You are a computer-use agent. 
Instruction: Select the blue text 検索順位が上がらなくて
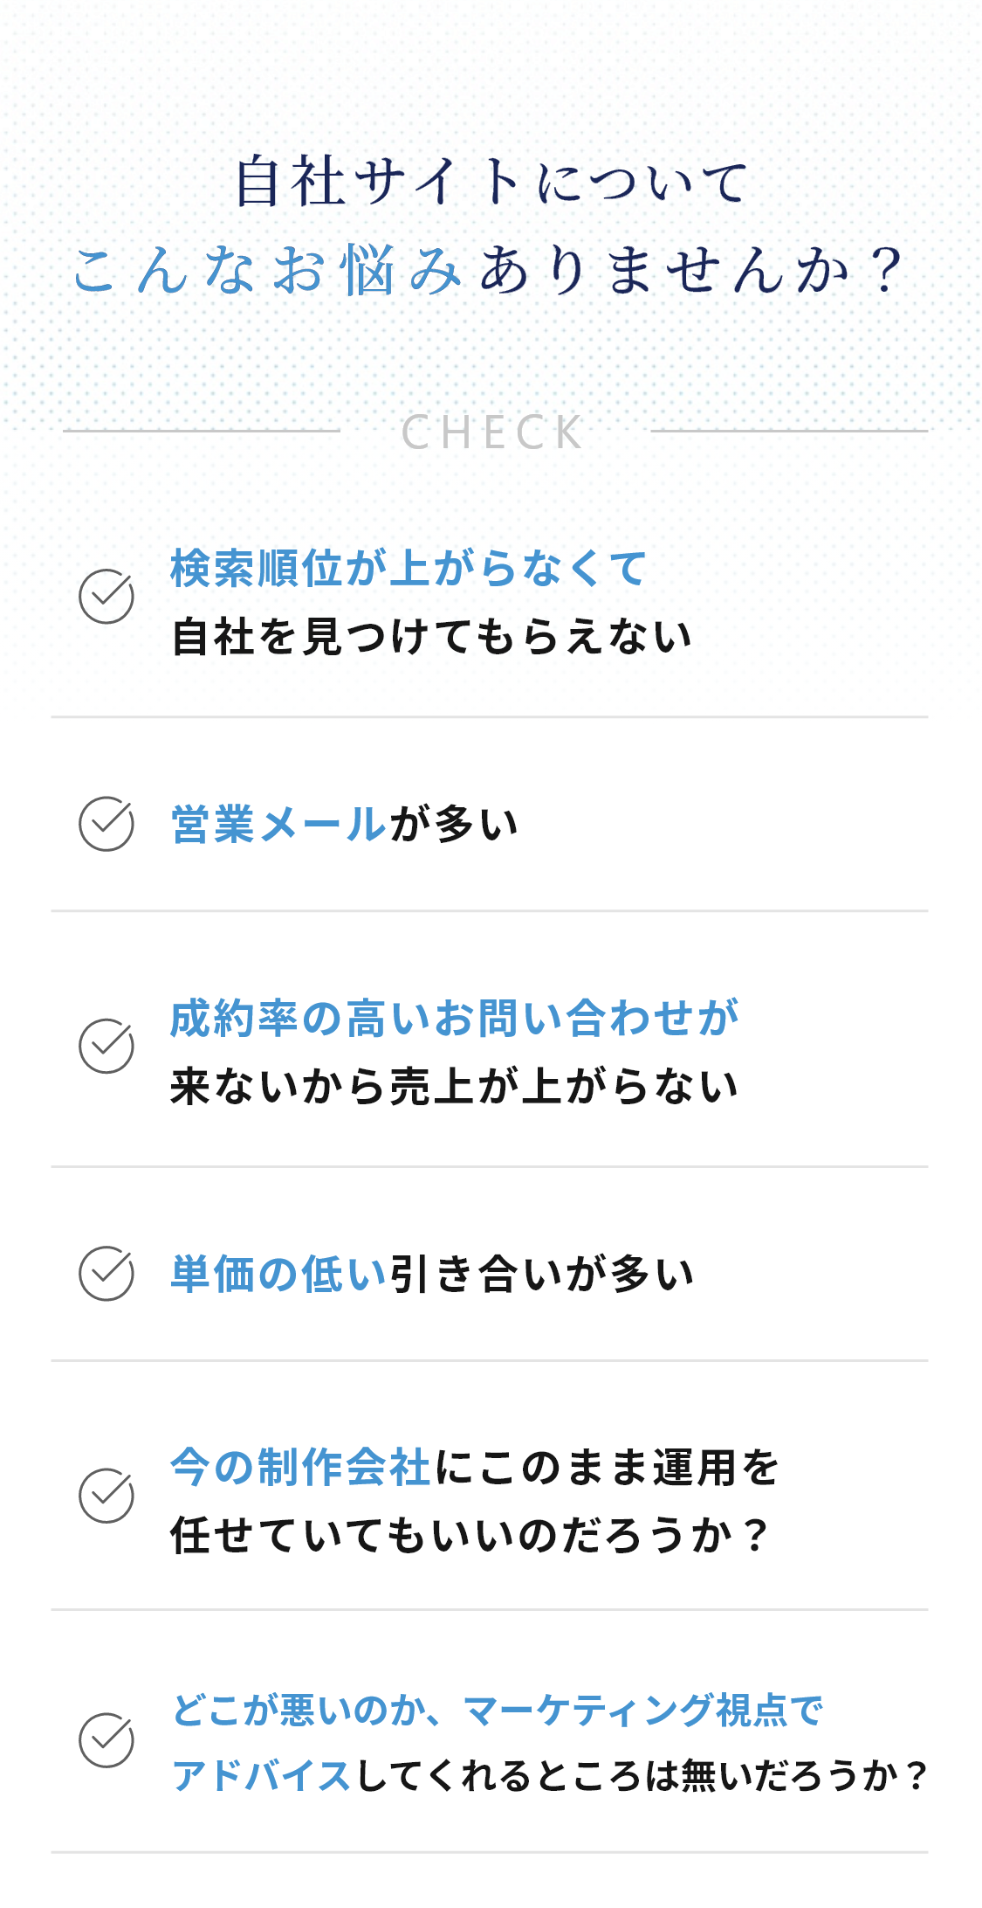point(409,569)
